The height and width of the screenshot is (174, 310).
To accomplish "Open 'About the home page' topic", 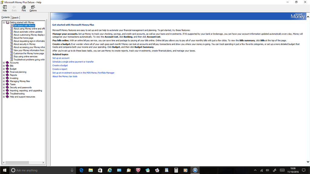I will (23, 38).
